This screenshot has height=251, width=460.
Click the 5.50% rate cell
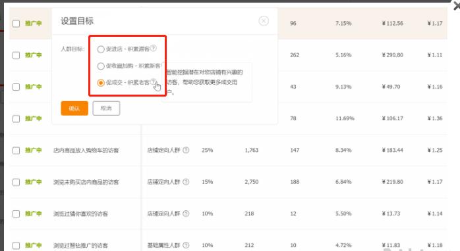coord(343,214)
